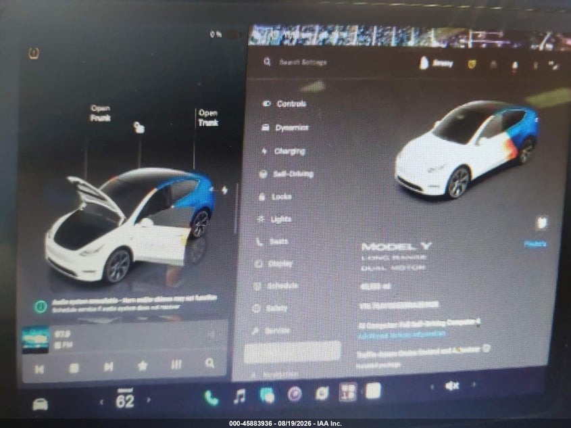Open the Phone app

pos(212,398)
